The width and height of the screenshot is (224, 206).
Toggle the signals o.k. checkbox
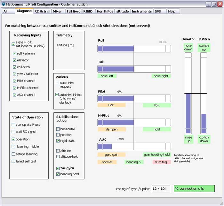click(x=13, y=44)
